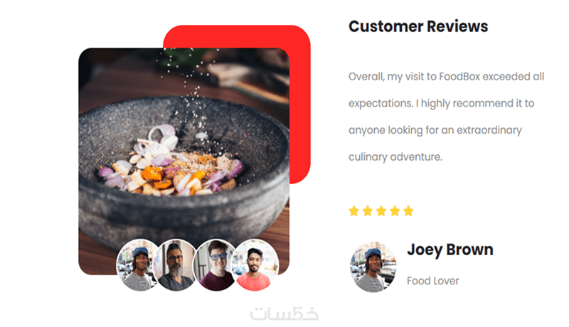Click the Joey Brown reviewer name
The width and height of the screenshot is (569, 327).
(450, 250)
